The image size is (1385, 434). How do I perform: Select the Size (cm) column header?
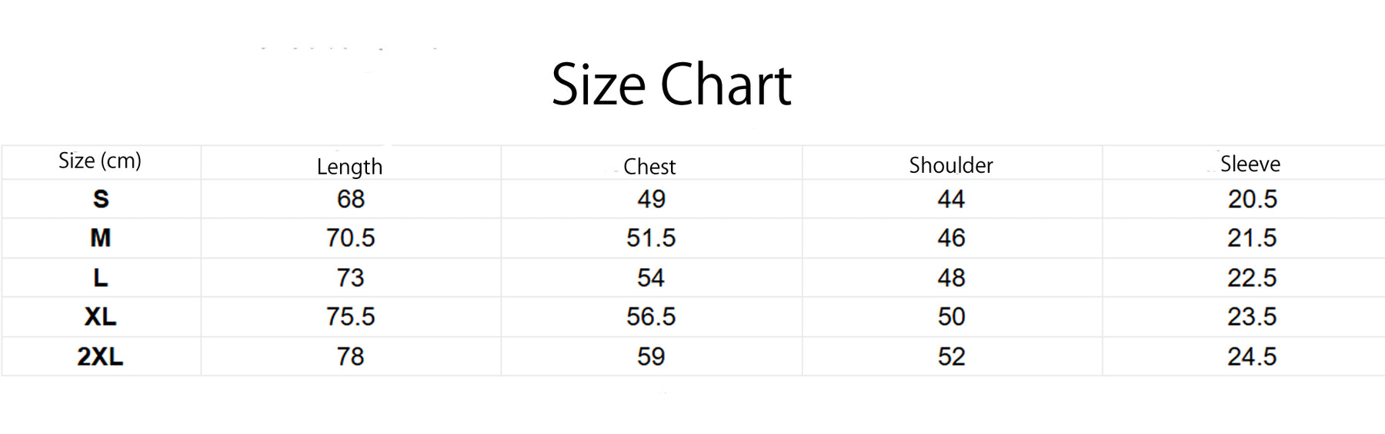point(100,161)
